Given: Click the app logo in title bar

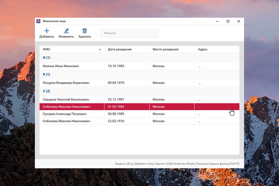Looking at the screenshot, I should pyautogui.click(x=38, y=21).
